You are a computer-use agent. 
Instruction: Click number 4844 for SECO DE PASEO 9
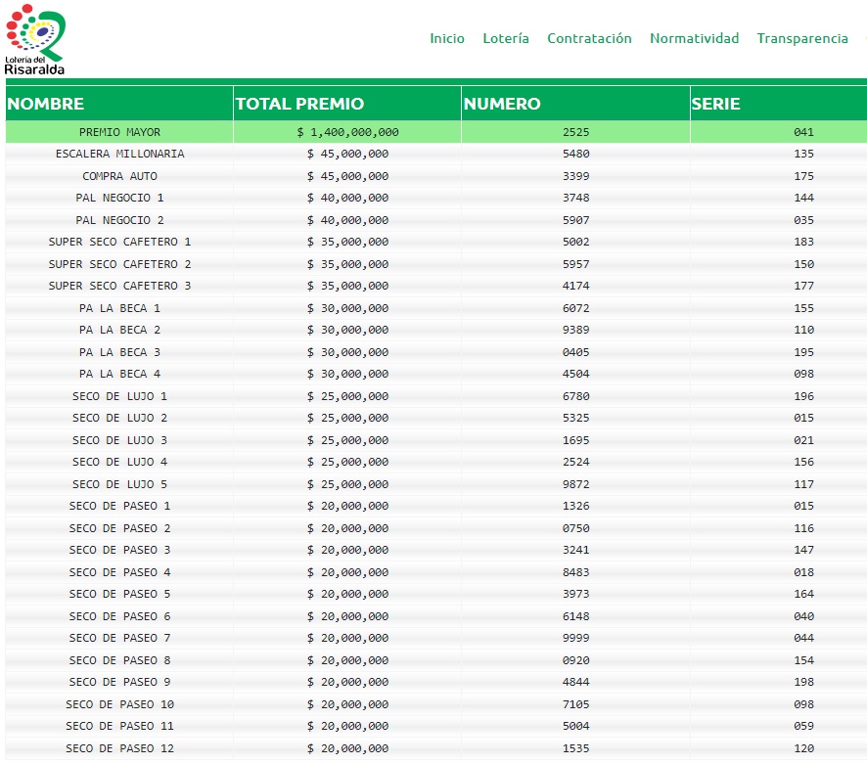(575, 682)
